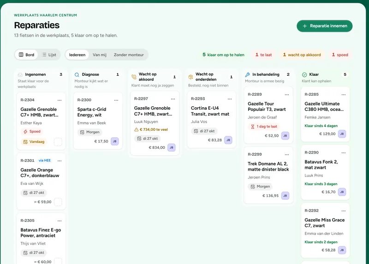Filter by 1 spoed chip
The image size is (369, 264).
pos(340,55)
